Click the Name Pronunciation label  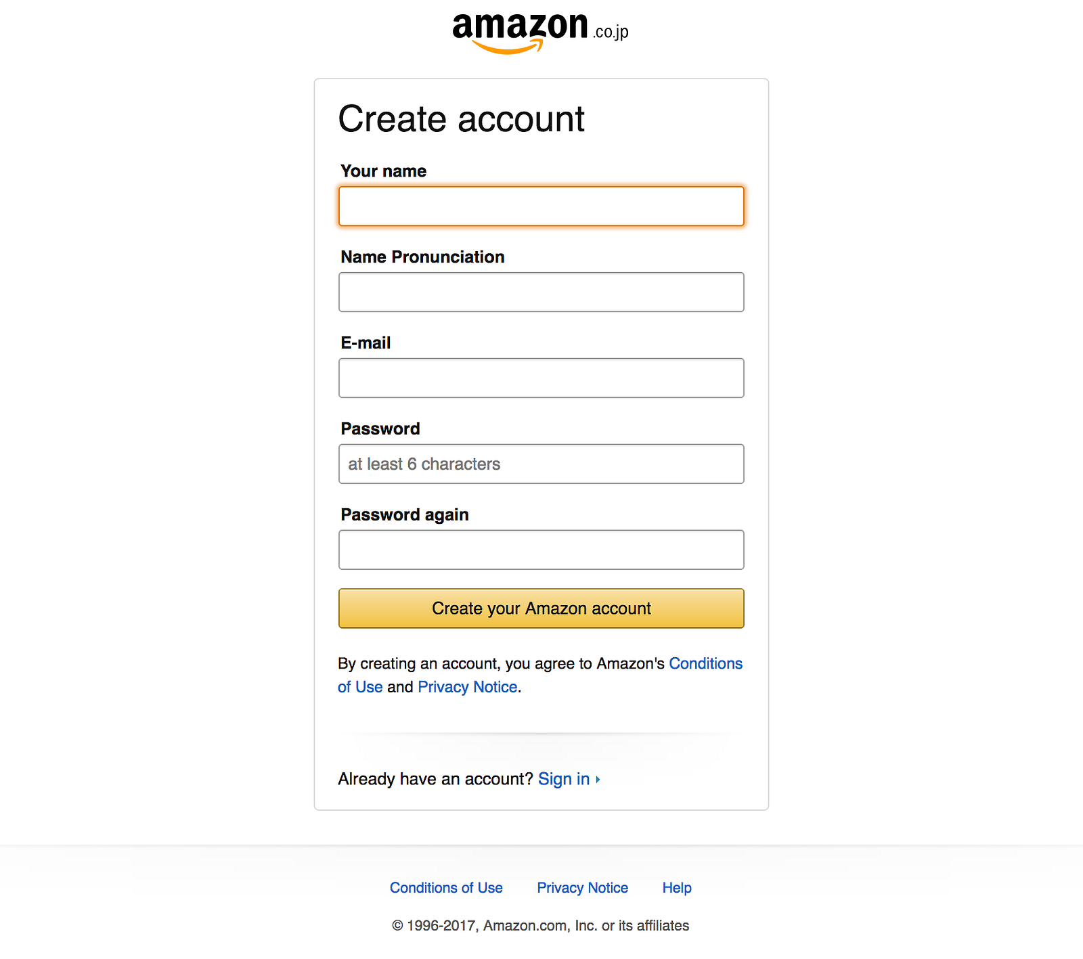click(x=422, y=257)
